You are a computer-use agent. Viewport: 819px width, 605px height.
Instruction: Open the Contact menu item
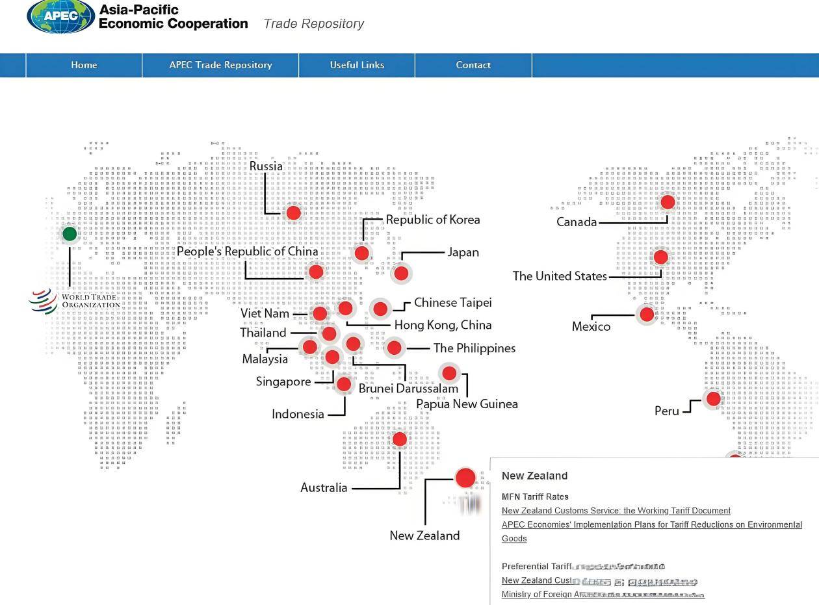(x=473, y=65)
